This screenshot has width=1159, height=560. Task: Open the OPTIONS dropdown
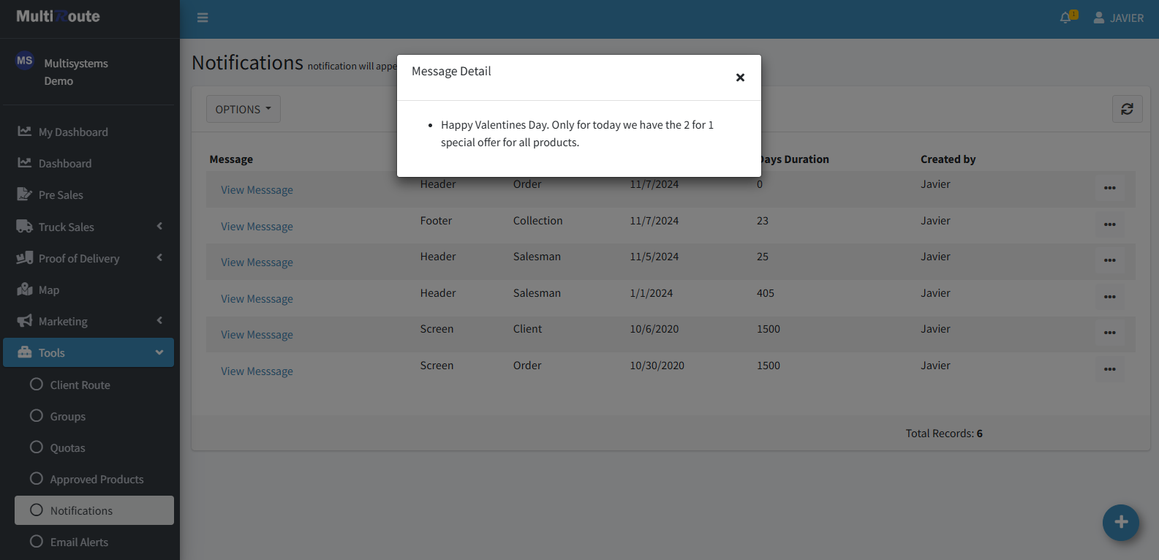coord(243,109)
